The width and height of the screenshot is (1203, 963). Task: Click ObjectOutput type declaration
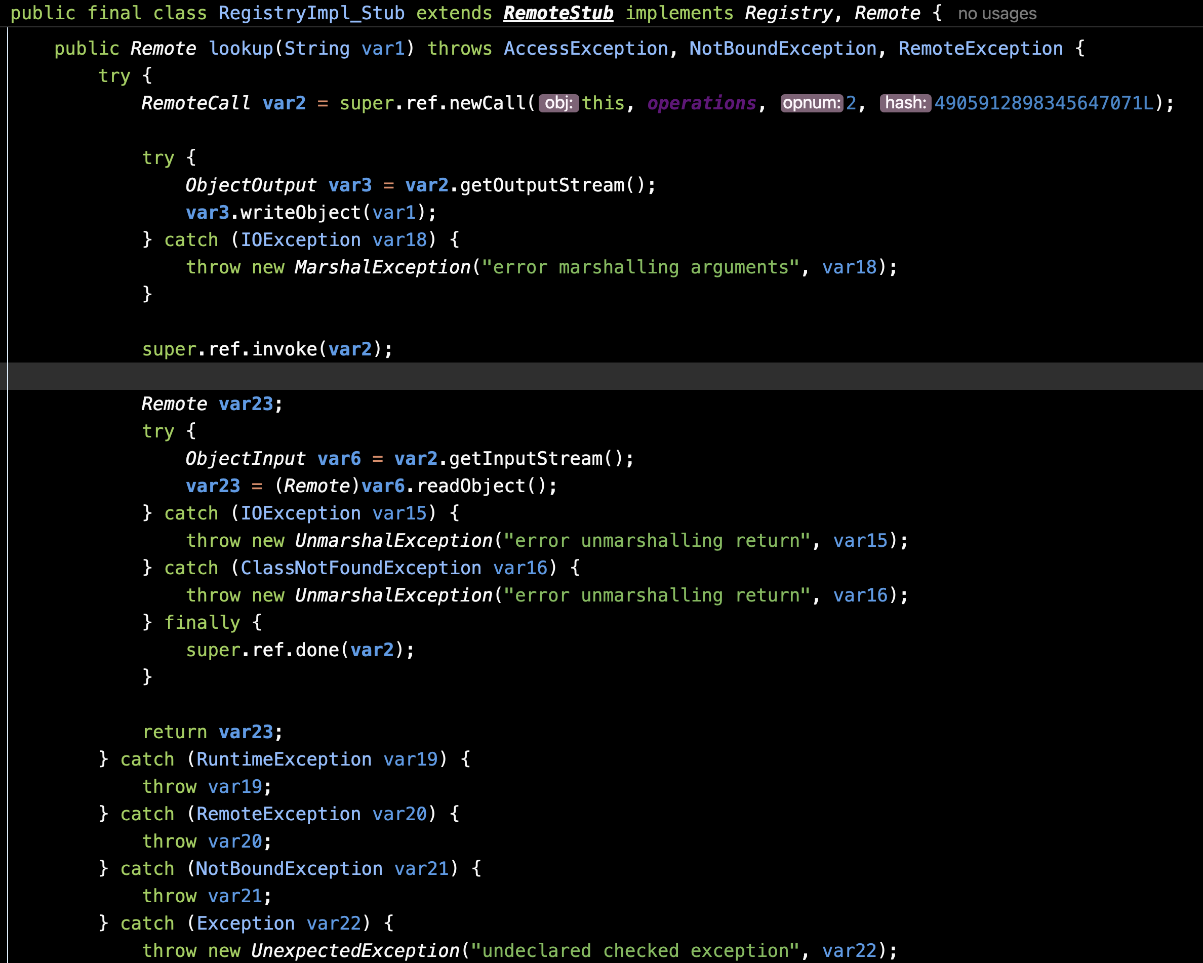coord(251,185)
